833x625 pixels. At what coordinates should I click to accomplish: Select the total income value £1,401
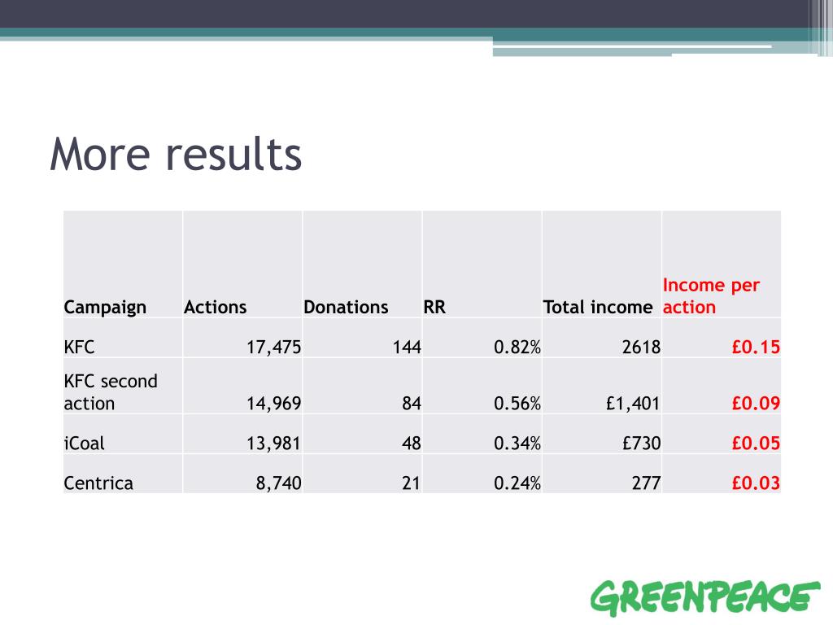click(x=633, y=404)
